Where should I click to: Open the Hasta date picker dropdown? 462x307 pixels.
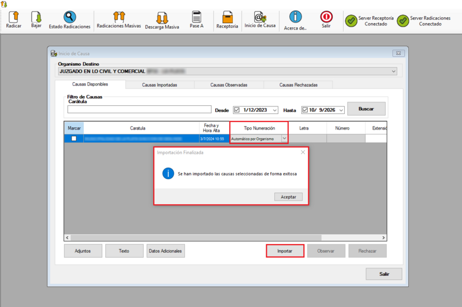click(341, 110)
